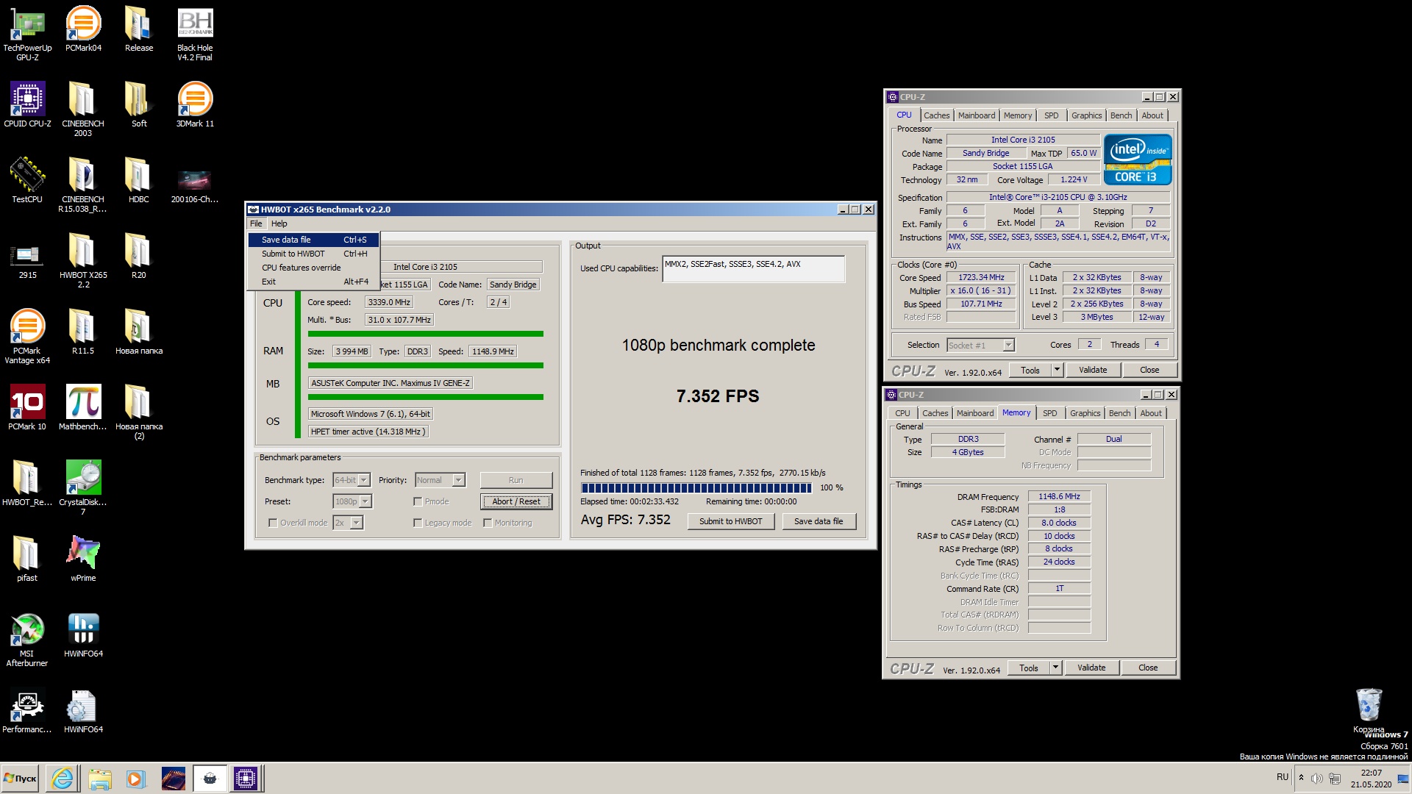
Task: Open HWBOT X265 2.2 folder
Action: 83,260
